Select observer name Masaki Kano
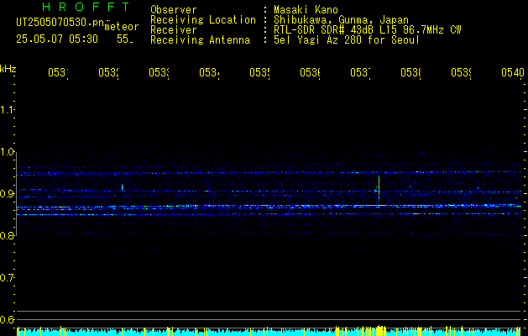The width and height of the screenshot is (528, 336). [306, 10]
